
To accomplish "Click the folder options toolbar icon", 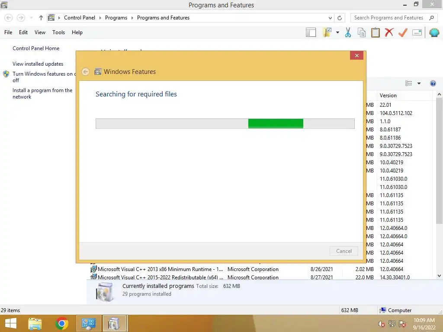I will click(327, 32).
